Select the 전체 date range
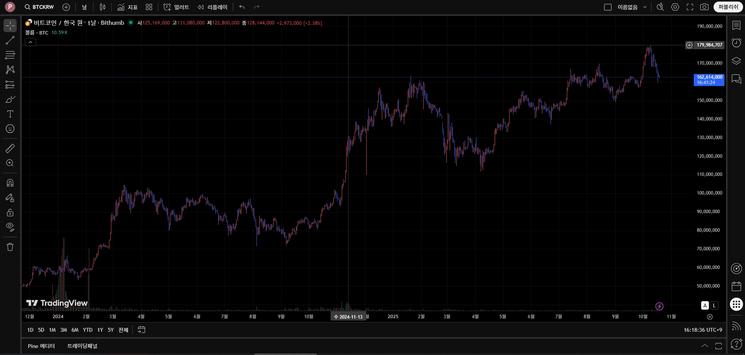Viewport: 745px width, 355px height. click(x=123, y=330)
